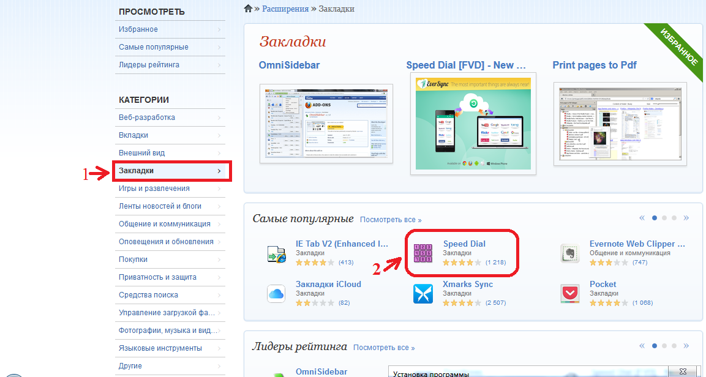Go to next page in Лидеры рейтинга
The width and height of the screenshot is (706, 377).
click(686, 346)
